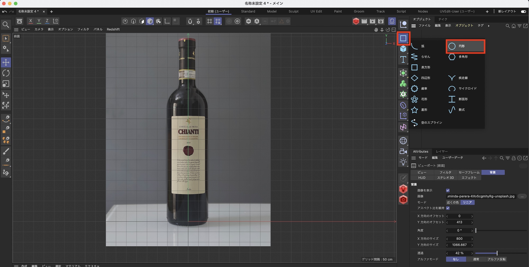The height and width of the screenshot is (267, 529).
Task: Open the Redshift viewport menu
Action: (x=113, y=29)
